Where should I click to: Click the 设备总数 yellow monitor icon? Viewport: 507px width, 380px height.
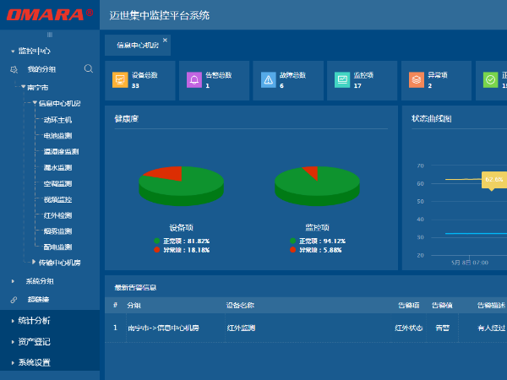click(x=120, y=80)
